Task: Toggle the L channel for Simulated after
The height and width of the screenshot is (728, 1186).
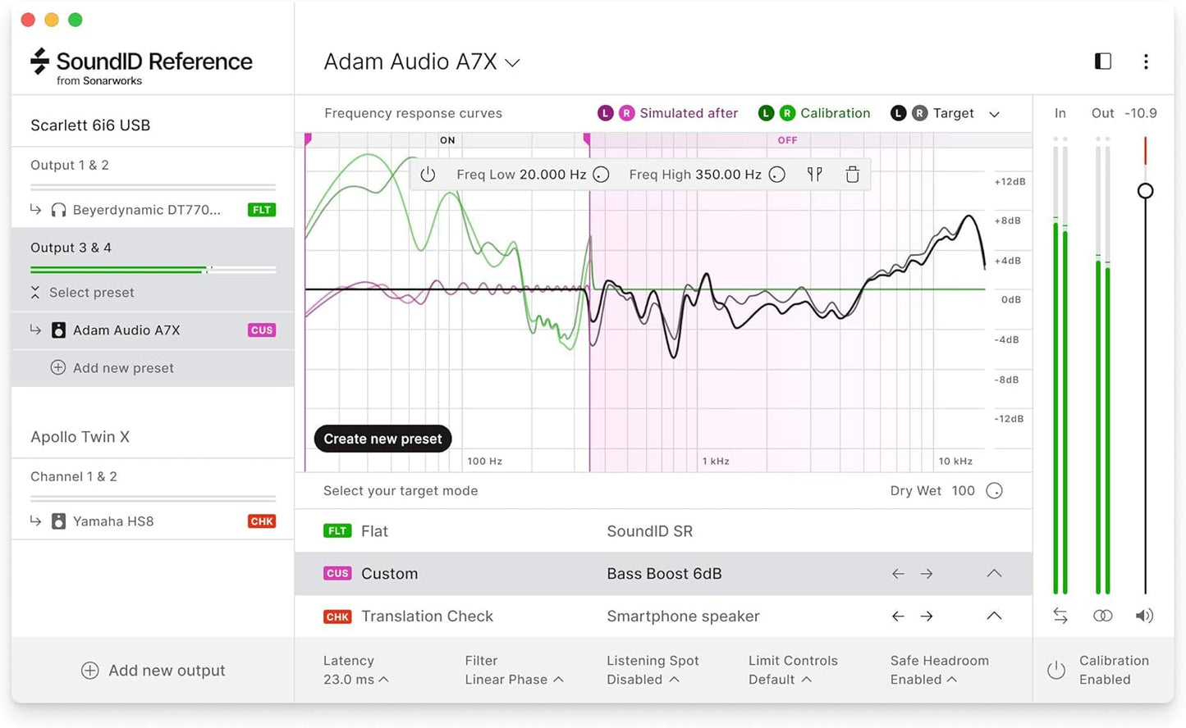Action: tap(605, 112)
